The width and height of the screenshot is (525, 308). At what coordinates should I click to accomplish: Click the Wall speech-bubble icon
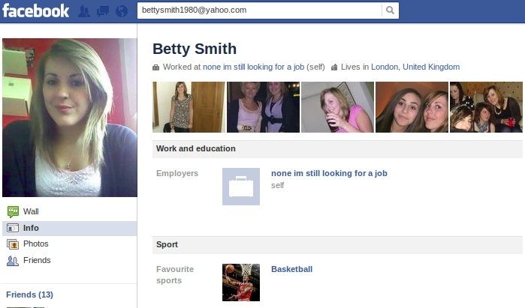point(13,211)
